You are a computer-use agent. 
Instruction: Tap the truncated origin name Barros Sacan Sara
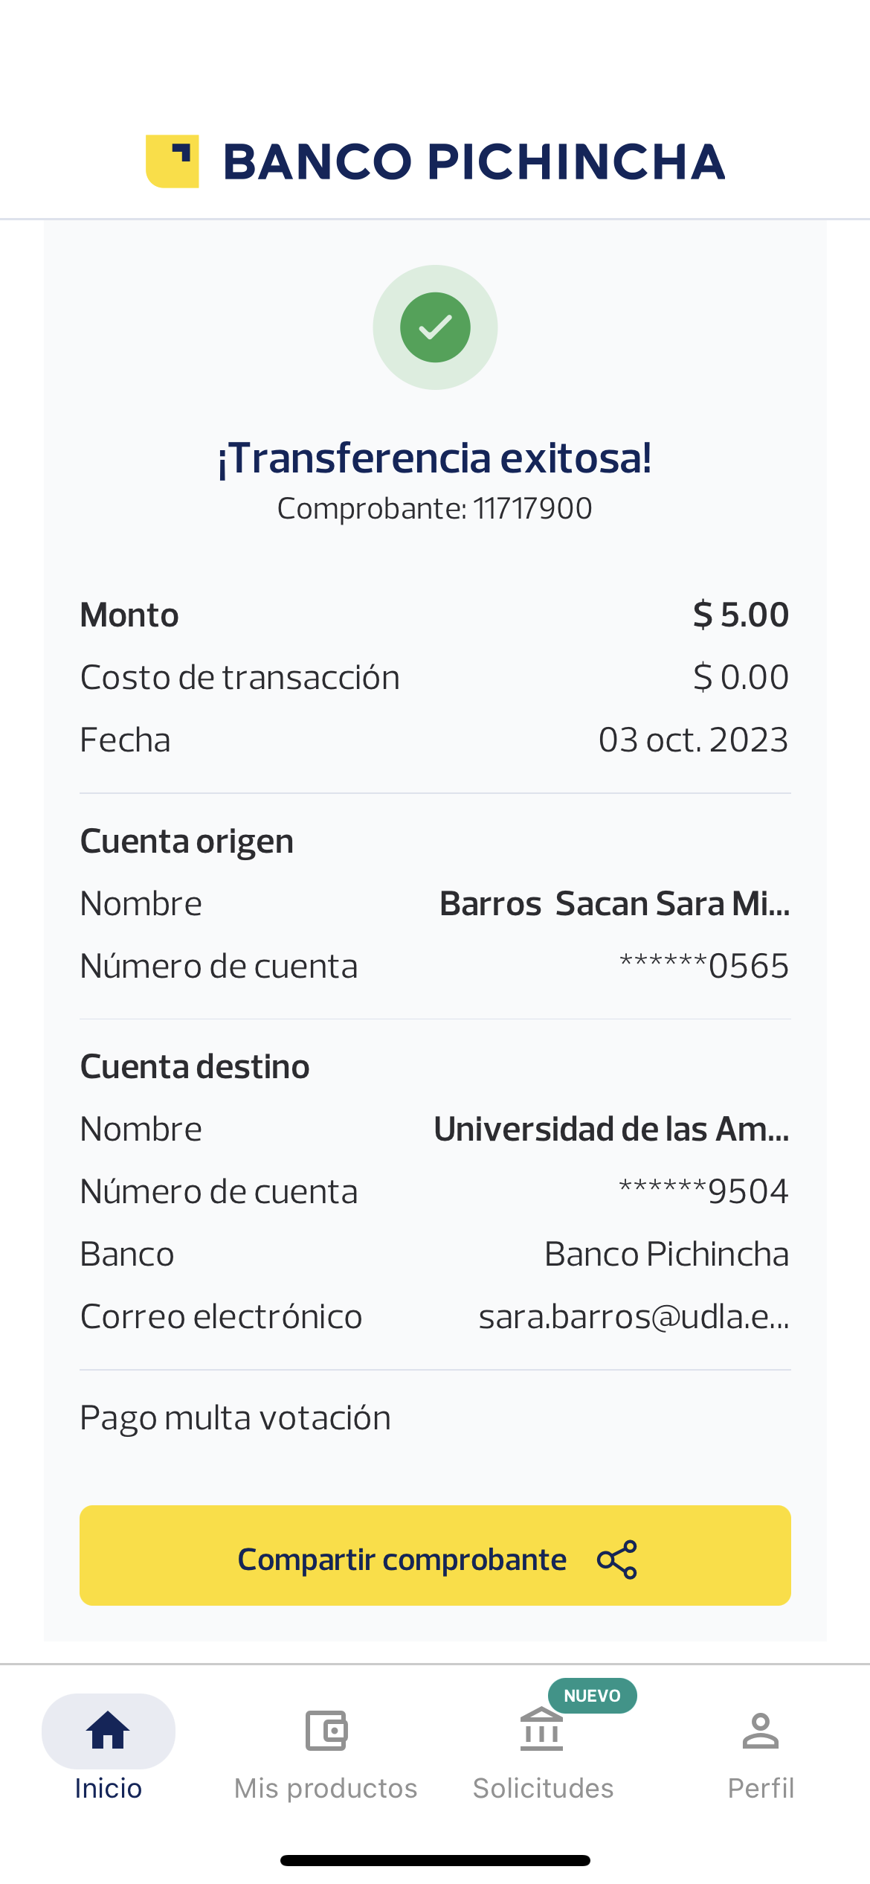tap(614, 904)
